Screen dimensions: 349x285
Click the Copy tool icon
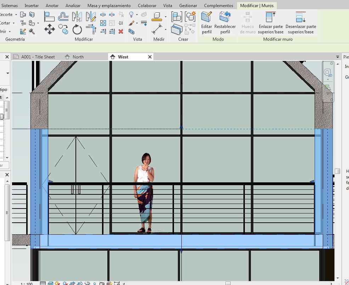[x=63, y=29]
